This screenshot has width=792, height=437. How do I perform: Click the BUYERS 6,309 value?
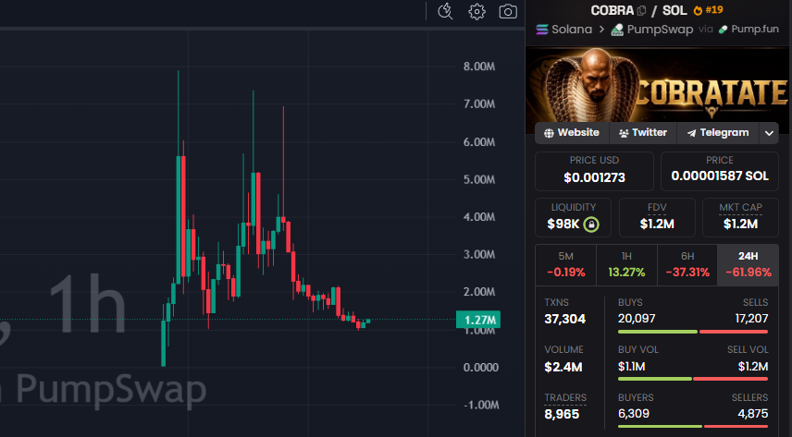pyautogui.click(x=634, y=414)
